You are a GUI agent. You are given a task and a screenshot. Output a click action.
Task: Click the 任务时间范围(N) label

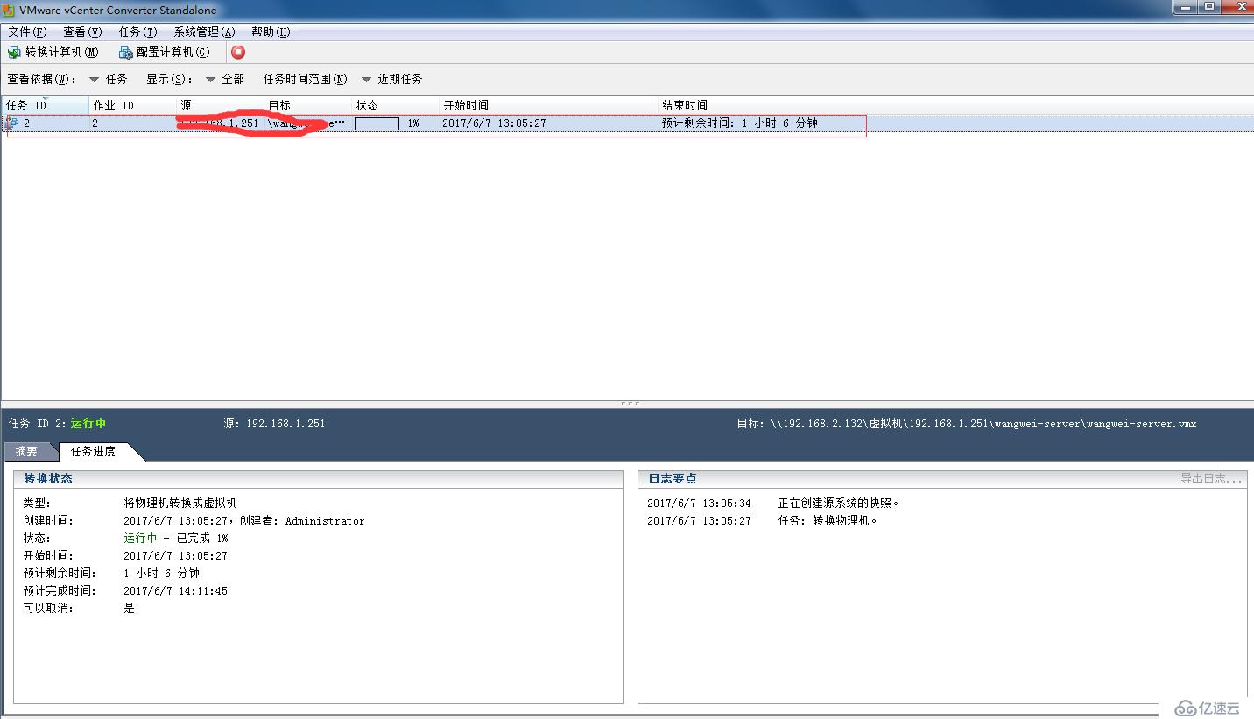tap(306, 79)
